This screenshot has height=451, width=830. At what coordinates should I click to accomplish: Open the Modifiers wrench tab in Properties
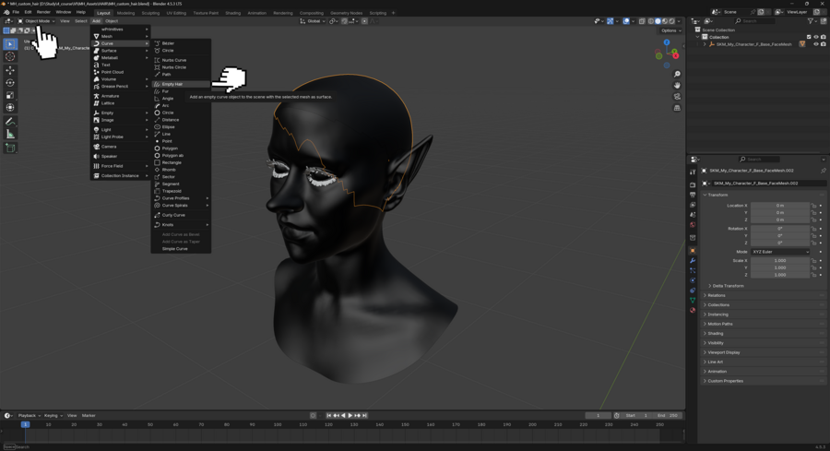click(x=693, y=261)
